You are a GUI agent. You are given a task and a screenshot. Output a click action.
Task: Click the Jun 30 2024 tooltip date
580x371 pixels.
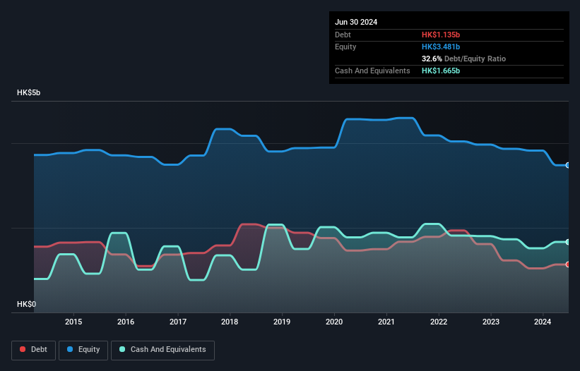[x=356, y=22]
